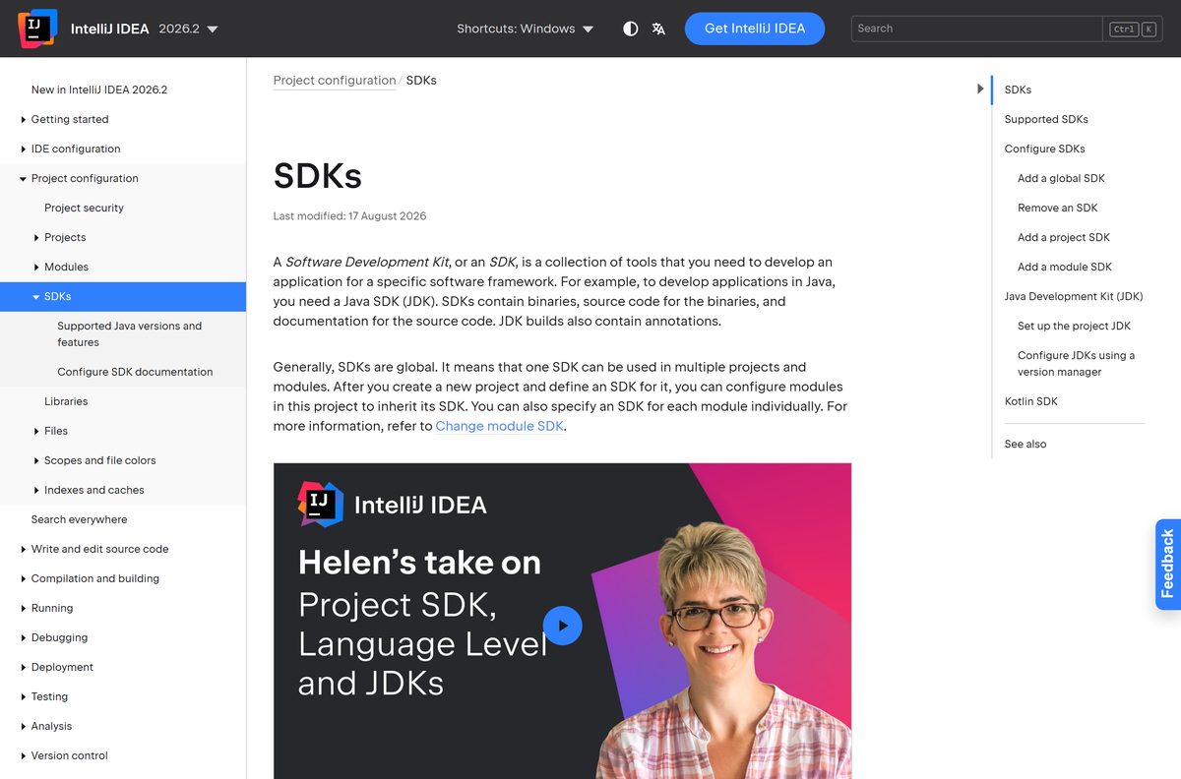This screenshot has height=779, width=1181.
Task: Follow the Change module SDK link
Action: click(x=499, y=426)
